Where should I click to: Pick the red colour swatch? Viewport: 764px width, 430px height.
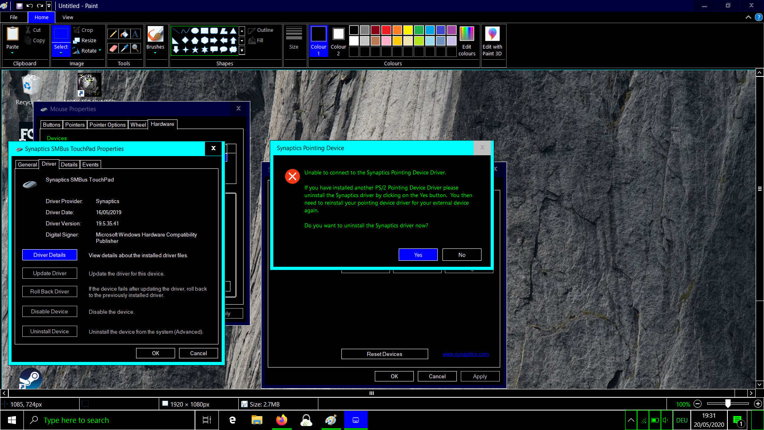[386, 30]
